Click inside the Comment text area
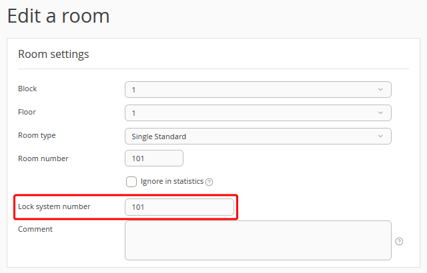 (x=258, y=240)
